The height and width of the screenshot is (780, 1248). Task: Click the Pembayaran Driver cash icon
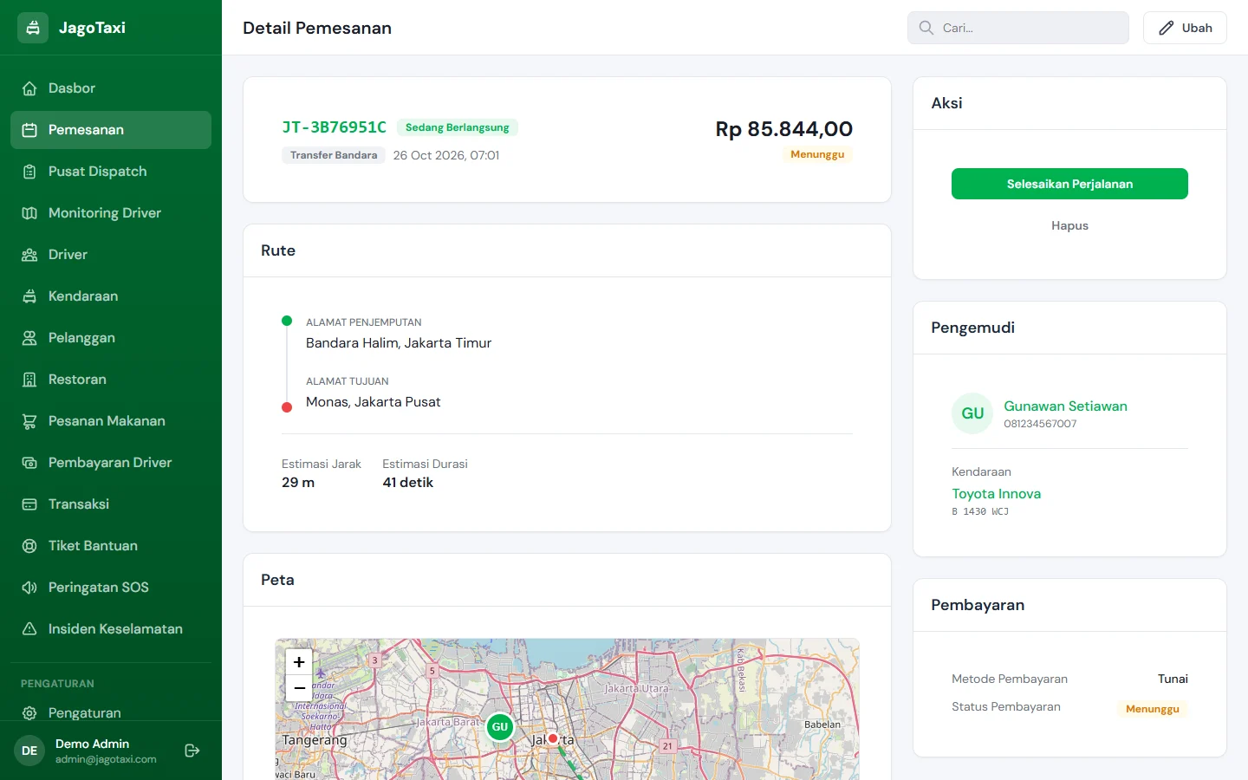click(29, 463)
